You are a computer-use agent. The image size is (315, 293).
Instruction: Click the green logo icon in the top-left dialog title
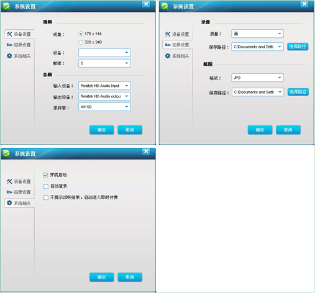coord(6,6)
